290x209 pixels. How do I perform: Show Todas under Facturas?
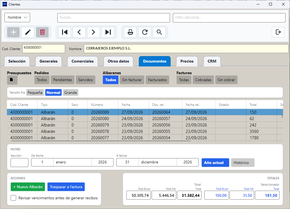pos(184,80)
